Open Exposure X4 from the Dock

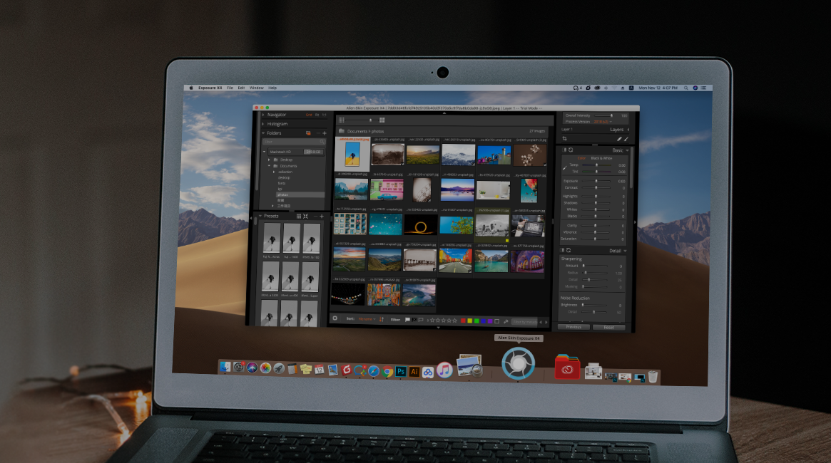coord(518,363)
